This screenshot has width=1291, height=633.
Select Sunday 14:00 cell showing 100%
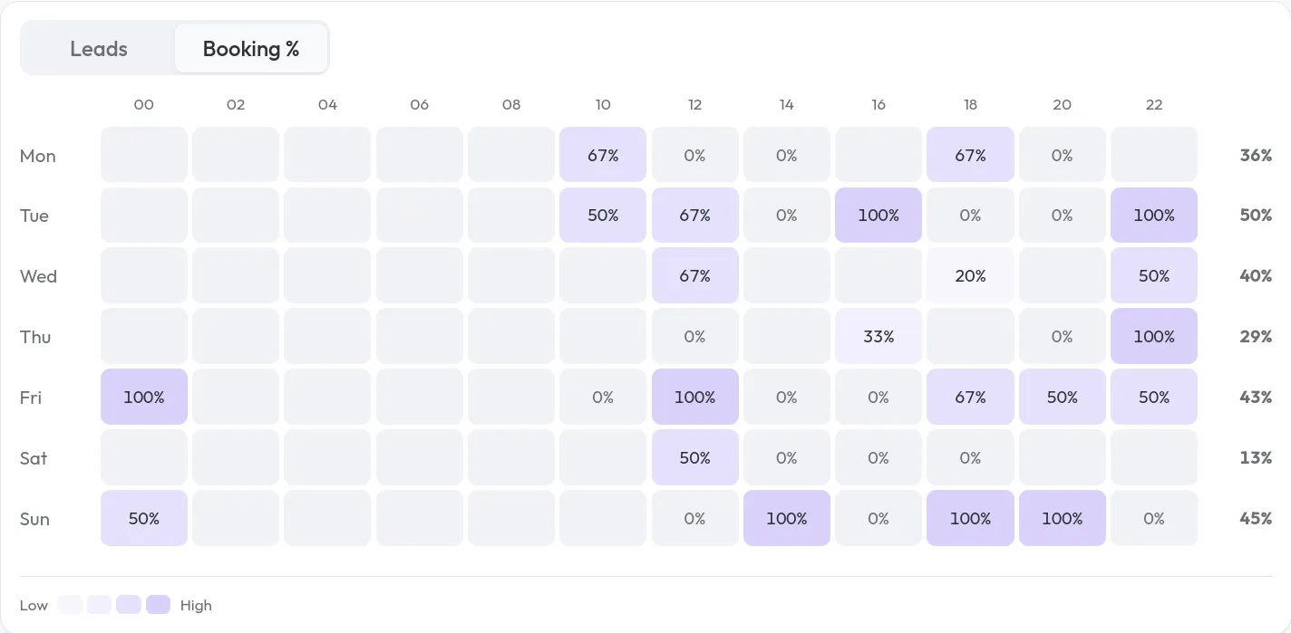point(787,518)
